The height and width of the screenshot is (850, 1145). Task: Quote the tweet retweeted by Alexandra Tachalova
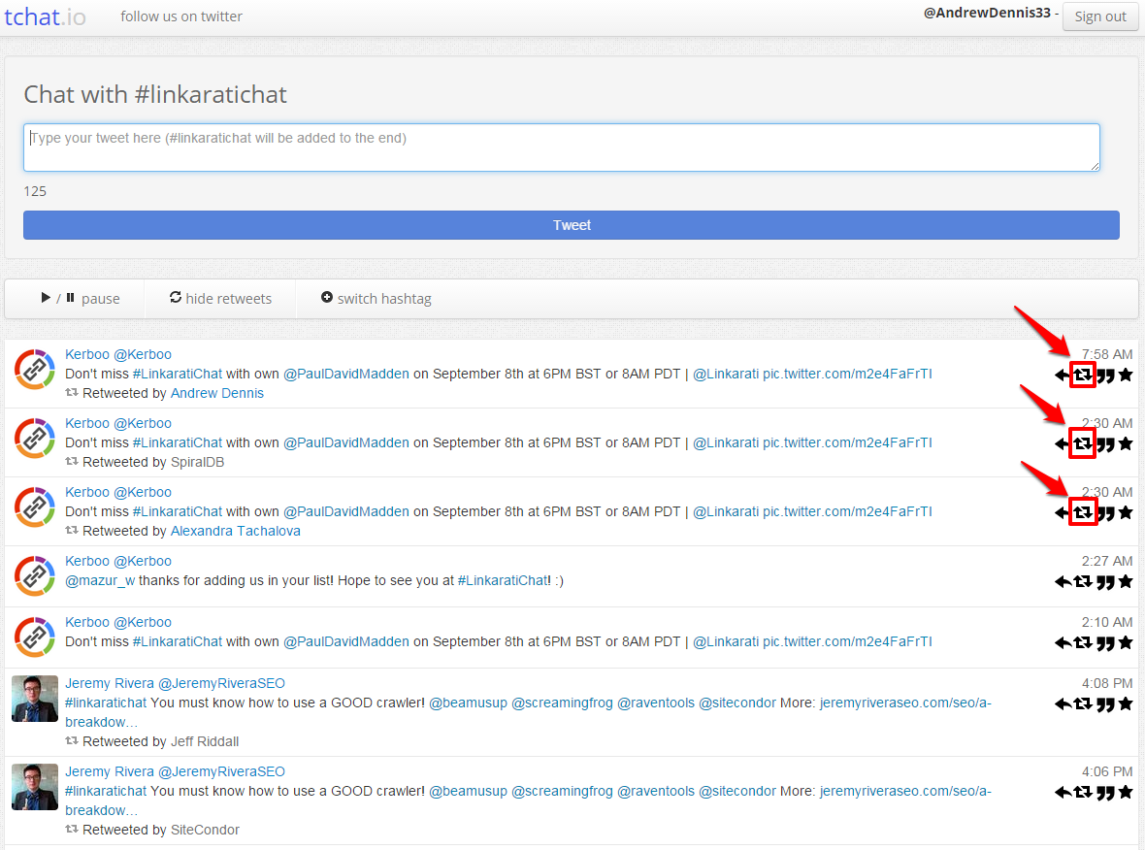pyautogui.click(x=1105, y=513)
